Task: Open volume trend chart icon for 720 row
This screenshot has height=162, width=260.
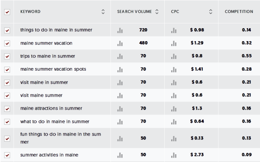Action: tap(120, 30)
